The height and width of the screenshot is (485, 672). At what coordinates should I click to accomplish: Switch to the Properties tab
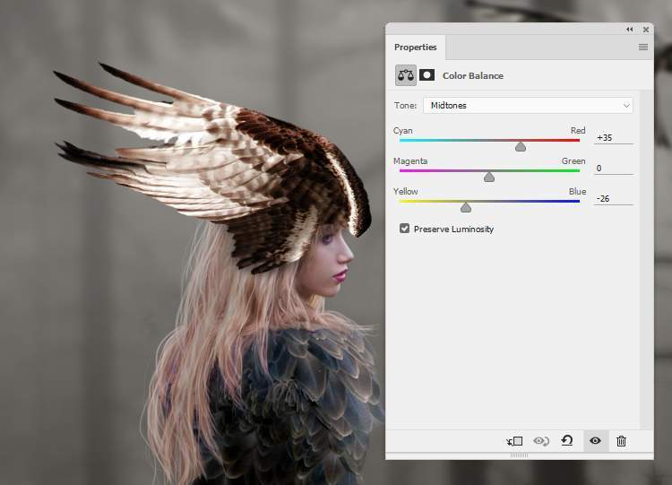tap(415, 48)
